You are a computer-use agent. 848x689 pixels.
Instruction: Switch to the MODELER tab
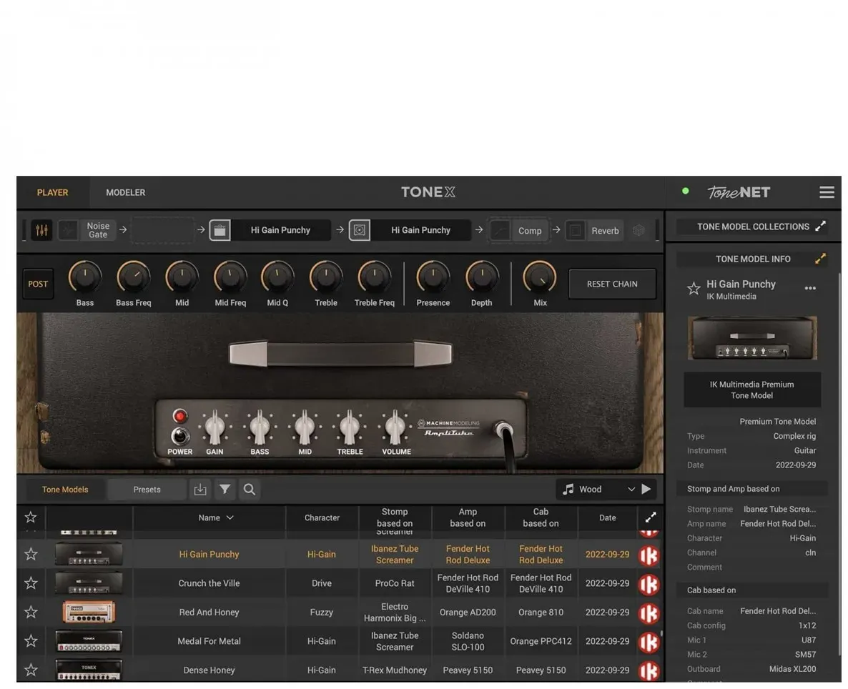(x=125, y=192)
